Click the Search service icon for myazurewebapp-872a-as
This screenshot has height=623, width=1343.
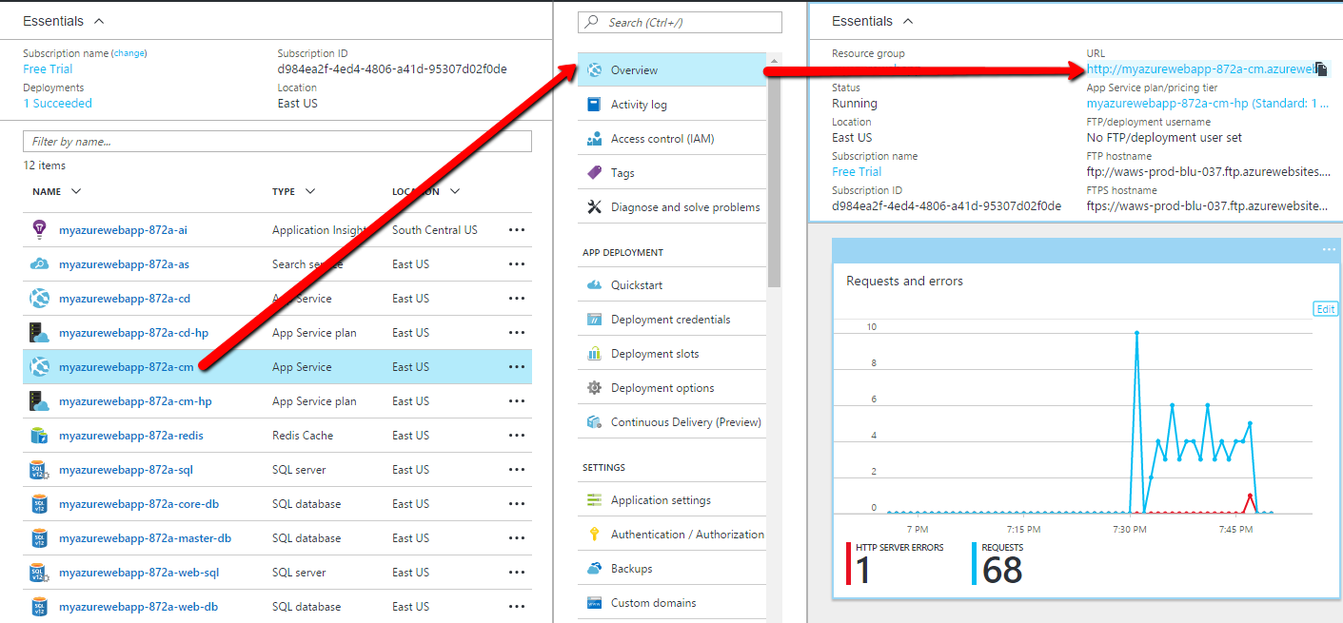pyautogui.click(x=39, y=264)
